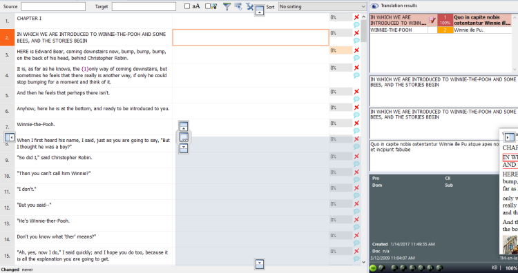The image size is (518, 273).
Task: Click the last round button in status bar
Action: (439, 267)
